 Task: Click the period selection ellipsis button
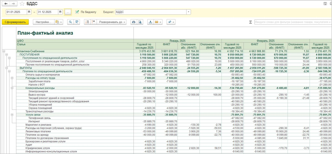pos(68,12)
